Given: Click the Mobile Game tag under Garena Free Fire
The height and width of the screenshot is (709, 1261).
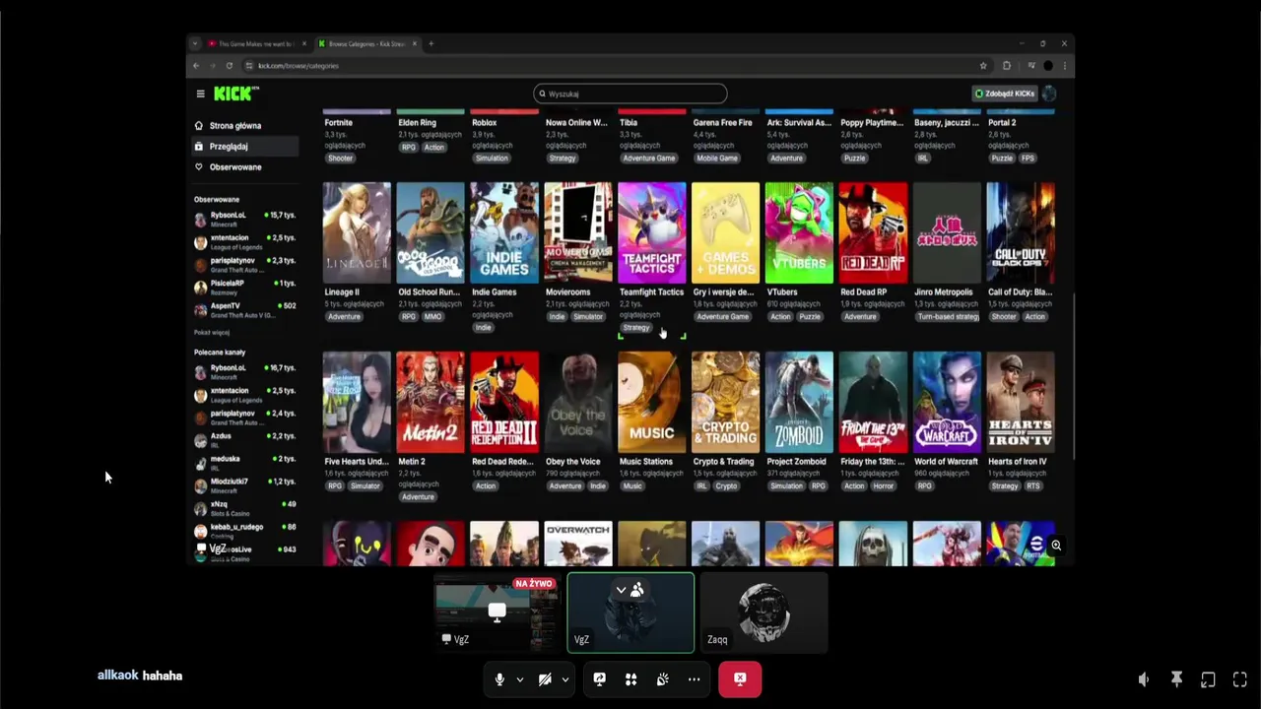Looking at the screenshot, I should pos(717,159).
